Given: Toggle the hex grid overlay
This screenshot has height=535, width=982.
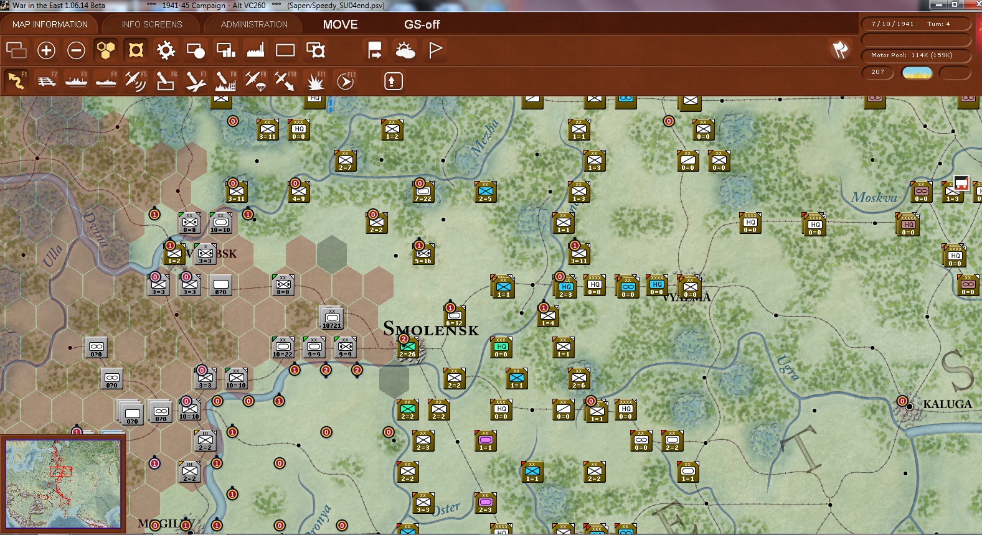Looking at the screenshot, I should click(106, 50).
